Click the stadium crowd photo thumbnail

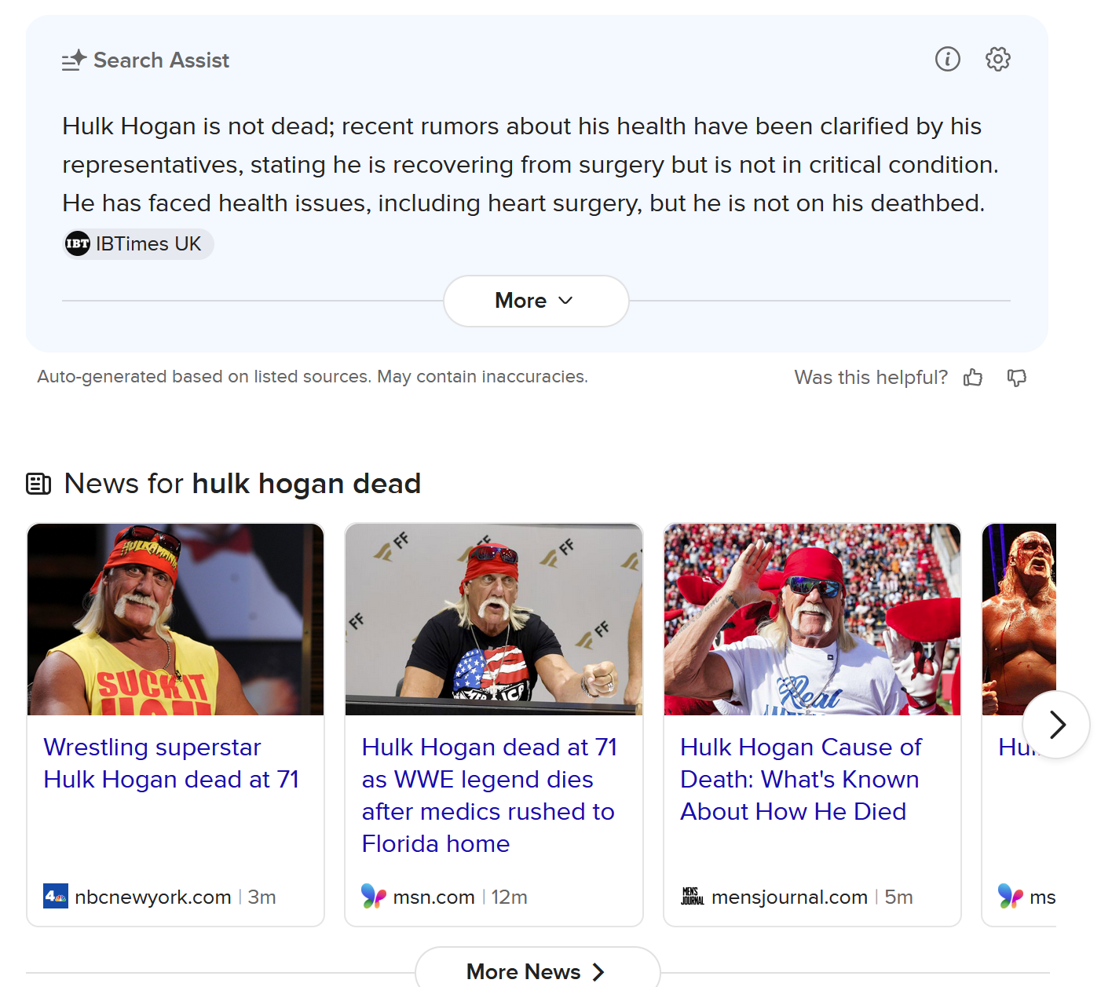(x=812, y=620)
